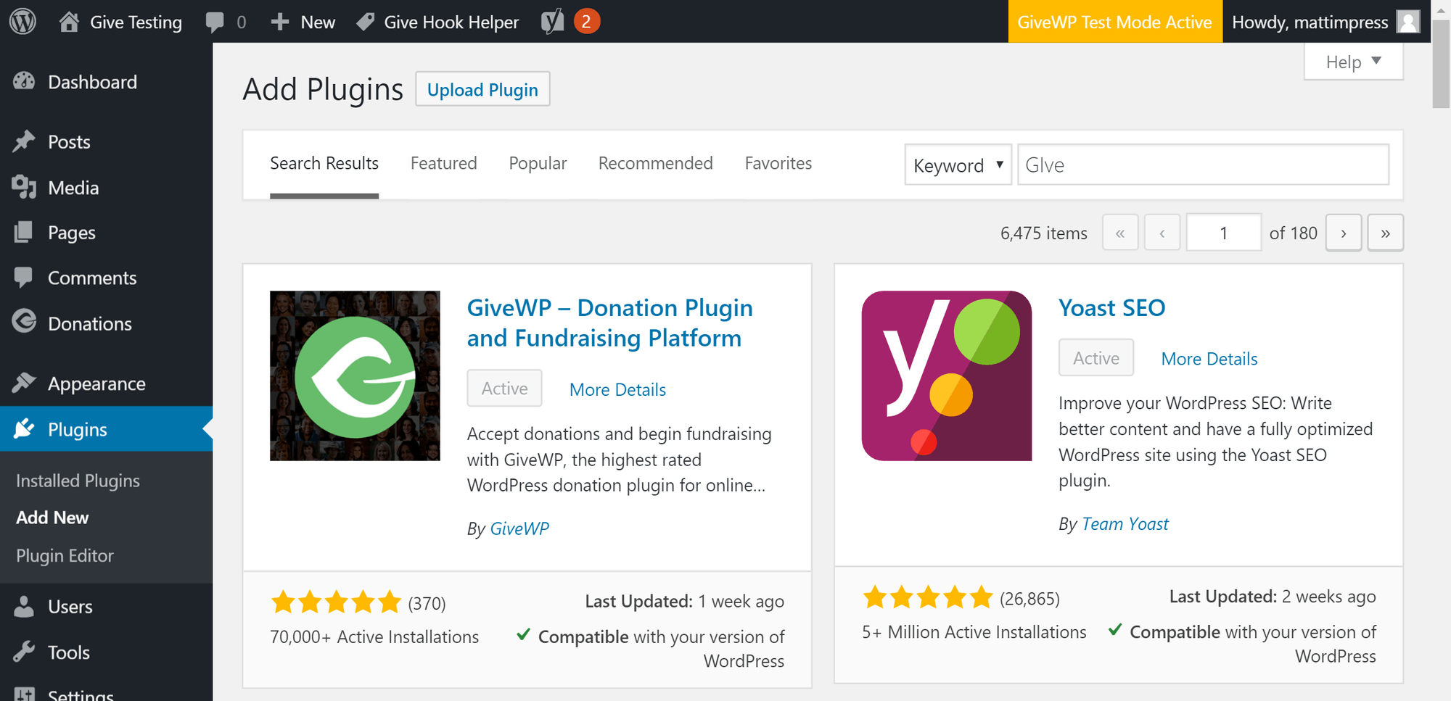Open the Team Yoast author link
The image size is (1451, 701).
pyautogui.click(x=1125, y=524)
